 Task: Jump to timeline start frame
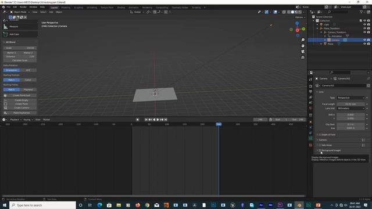point(146,120)
